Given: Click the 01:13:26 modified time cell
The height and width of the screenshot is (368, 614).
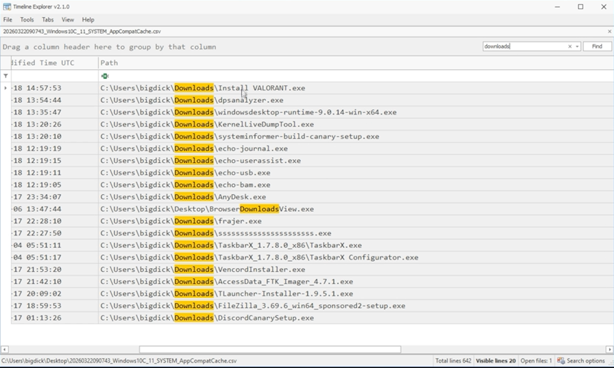Looking at the screenshot, I should 54,318.
